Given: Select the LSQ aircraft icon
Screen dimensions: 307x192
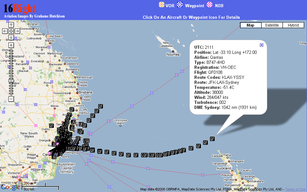Looking at the screenshot, I should click(86, 141).
